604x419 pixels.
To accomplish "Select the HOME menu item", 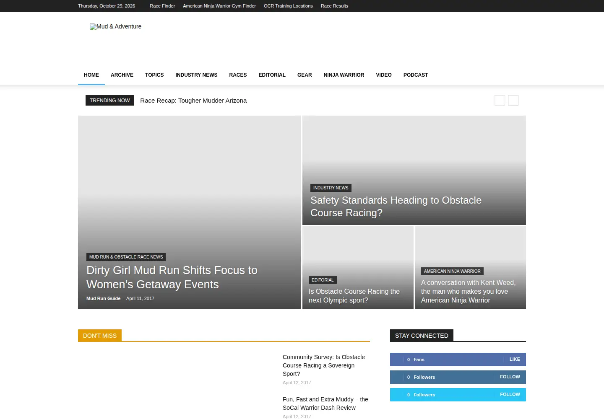I will [x=91, y=75].
